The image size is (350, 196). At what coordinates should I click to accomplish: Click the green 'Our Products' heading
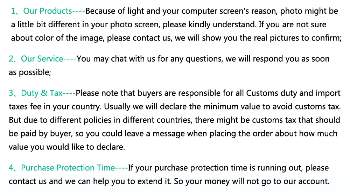(x=48, y=11)
